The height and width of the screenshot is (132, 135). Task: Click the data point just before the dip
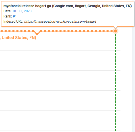coord(33,31)
